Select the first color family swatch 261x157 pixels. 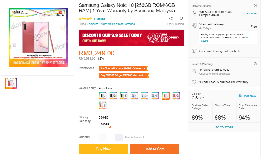[103, 96]
